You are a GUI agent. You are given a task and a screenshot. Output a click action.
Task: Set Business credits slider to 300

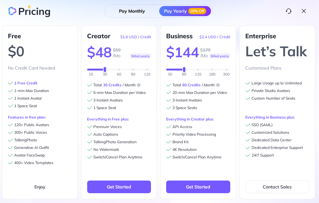226,70
